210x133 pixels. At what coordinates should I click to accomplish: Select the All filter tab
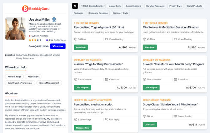(x=75, y=6)
